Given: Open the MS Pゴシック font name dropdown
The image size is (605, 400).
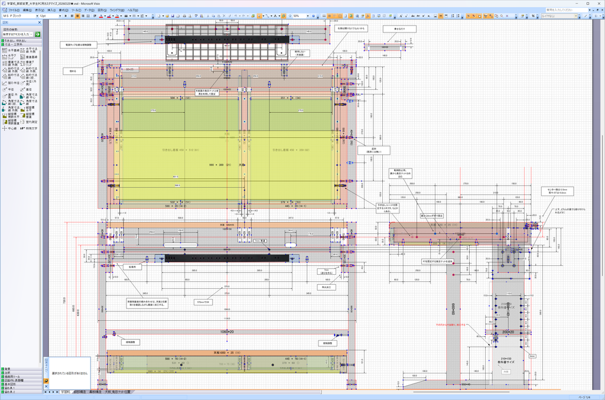Looking at the screenshot, I should click(37, 16).
